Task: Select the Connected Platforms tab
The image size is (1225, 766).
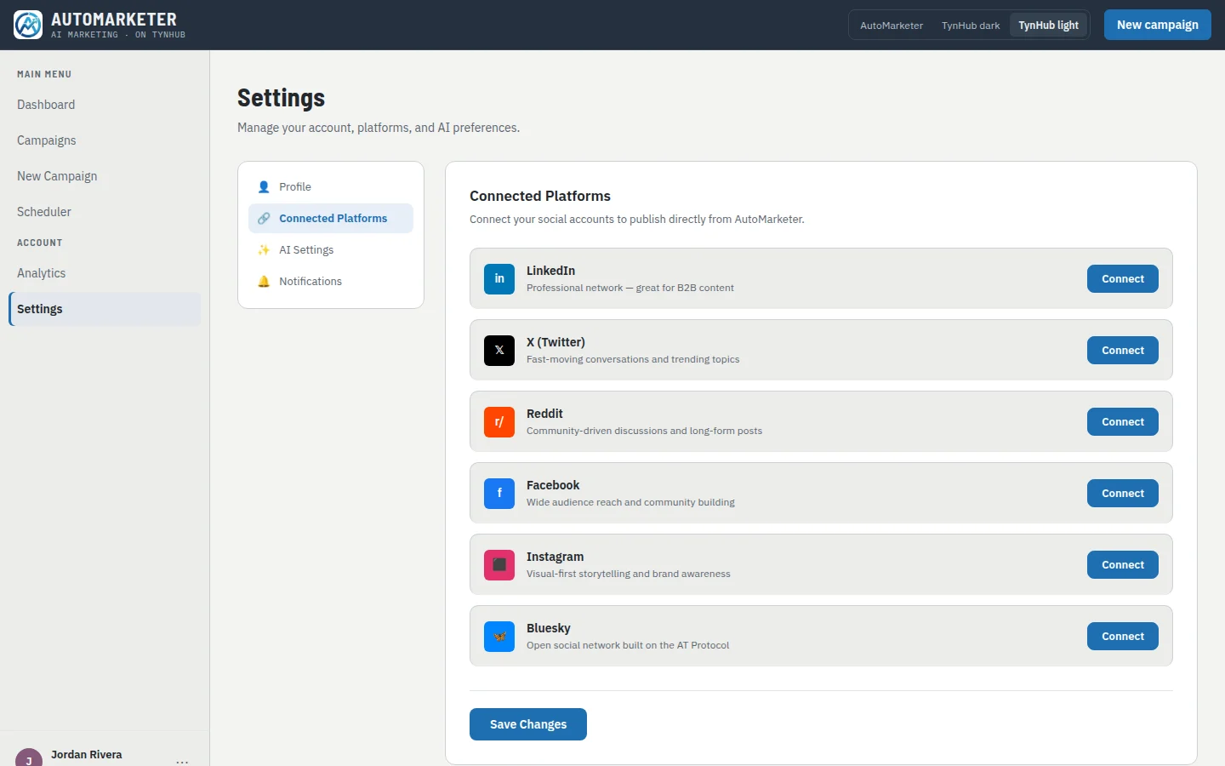Action: tap(331, 219)
